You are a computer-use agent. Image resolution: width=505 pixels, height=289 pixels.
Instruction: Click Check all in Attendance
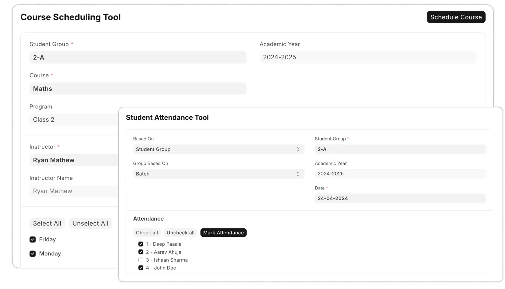point(147,233)
